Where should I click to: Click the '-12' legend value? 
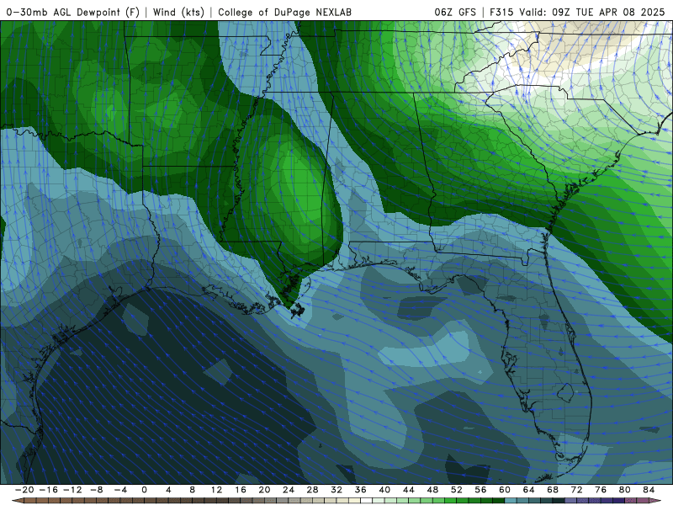(x=72, y=490)
